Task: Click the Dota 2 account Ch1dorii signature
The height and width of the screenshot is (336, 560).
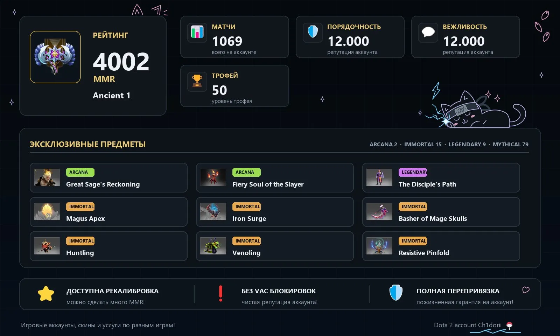Action: pyautogui.click(x=468, y=325)
